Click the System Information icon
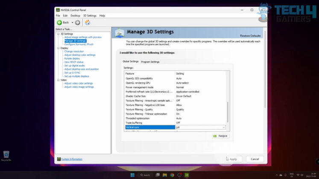The width and height of the screenshot is (319, 179). click(x=59, y=159)
